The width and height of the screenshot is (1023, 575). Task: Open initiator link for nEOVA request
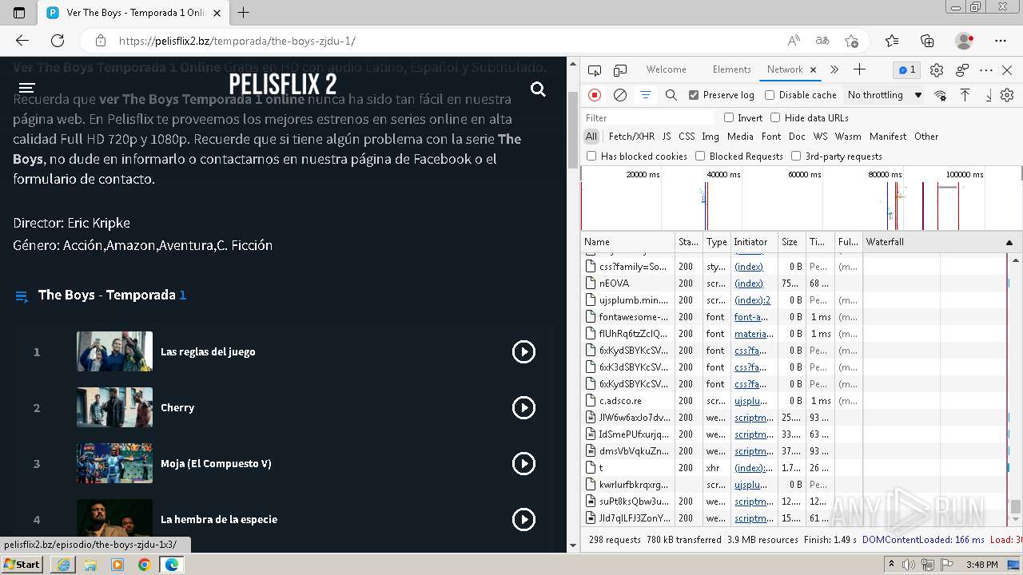[749, 284]
